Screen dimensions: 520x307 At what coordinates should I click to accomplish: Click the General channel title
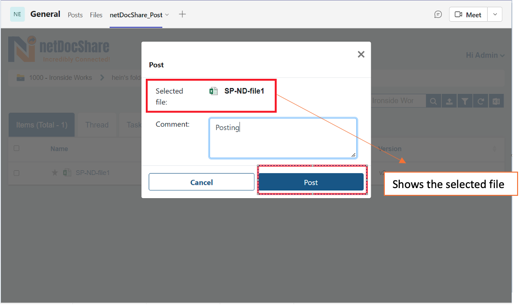click(45, 15)
